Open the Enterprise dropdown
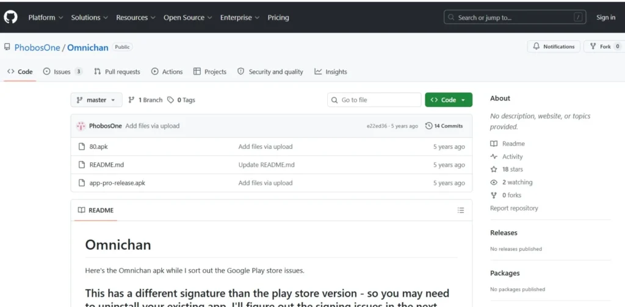Image resolution: width=625 pixels, height=307 pixels. click(x=239, y=18)
